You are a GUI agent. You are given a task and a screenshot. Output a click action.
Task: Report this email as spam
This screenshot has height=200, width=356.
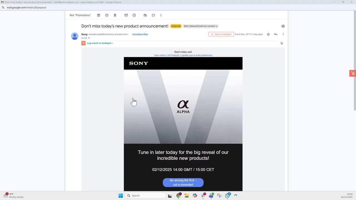[x=107, y=15]
